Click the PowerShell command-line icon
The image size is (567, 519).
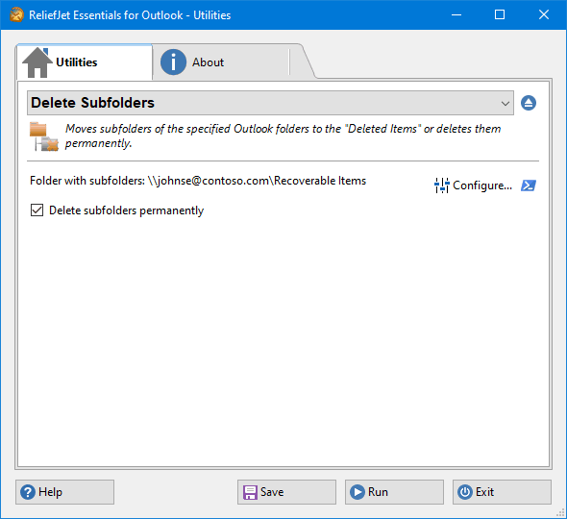pos(529,185)
